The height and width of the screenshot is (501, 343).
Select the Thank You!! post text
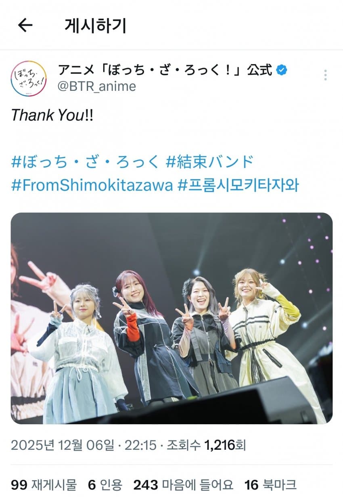(52, 115)
